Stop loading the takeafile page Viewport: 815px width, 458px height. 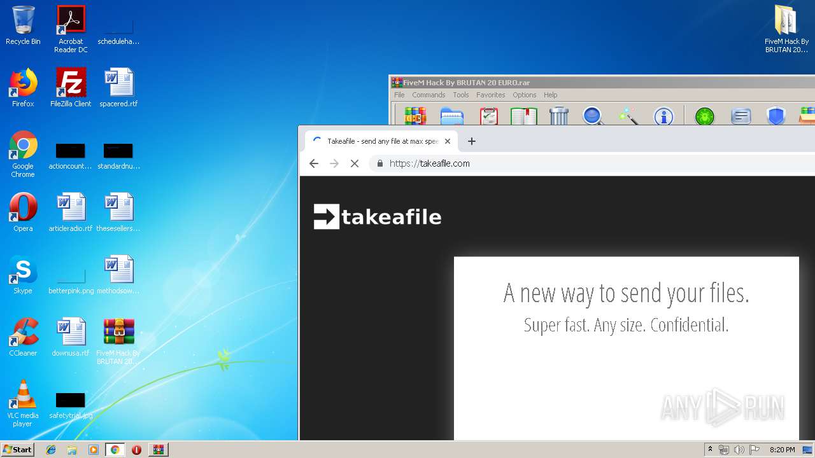pos(355,163)
